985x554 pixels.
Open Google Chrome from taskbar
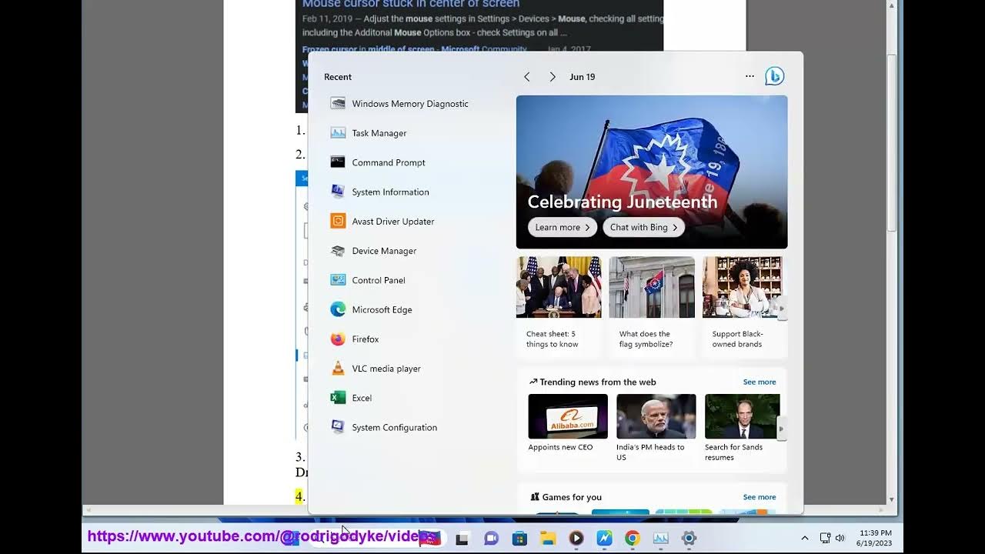pyautogui.click(x=633, y=539)
